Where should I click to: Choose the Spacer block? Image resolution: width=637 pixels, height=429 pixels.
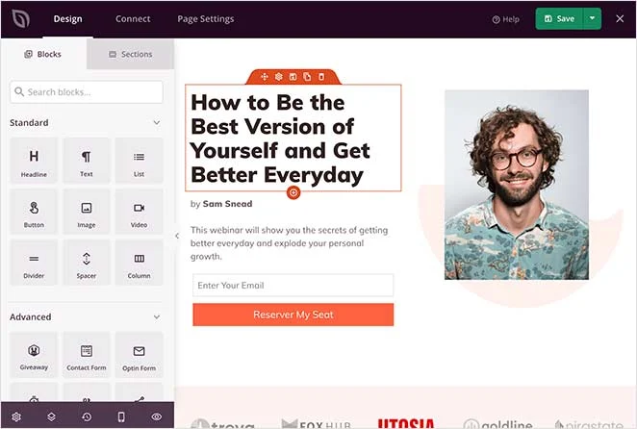tap(86, 263)
